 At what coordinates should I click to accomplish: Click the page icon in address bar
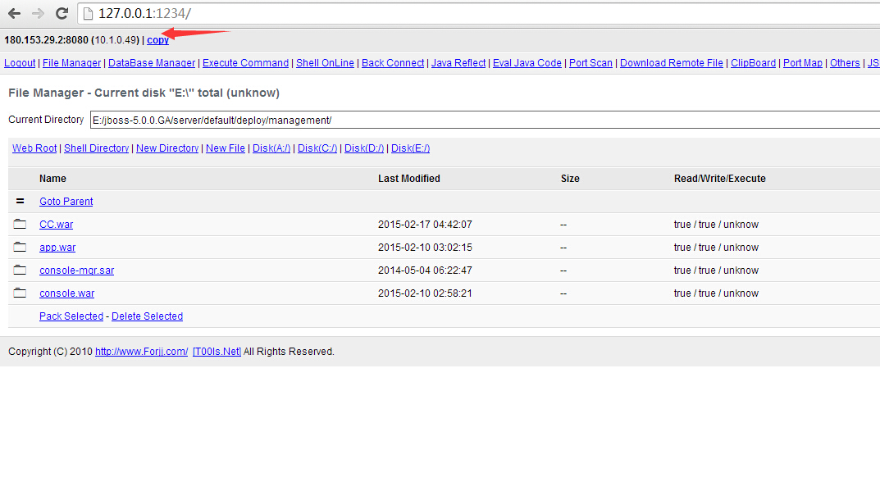tap(88, 13)
